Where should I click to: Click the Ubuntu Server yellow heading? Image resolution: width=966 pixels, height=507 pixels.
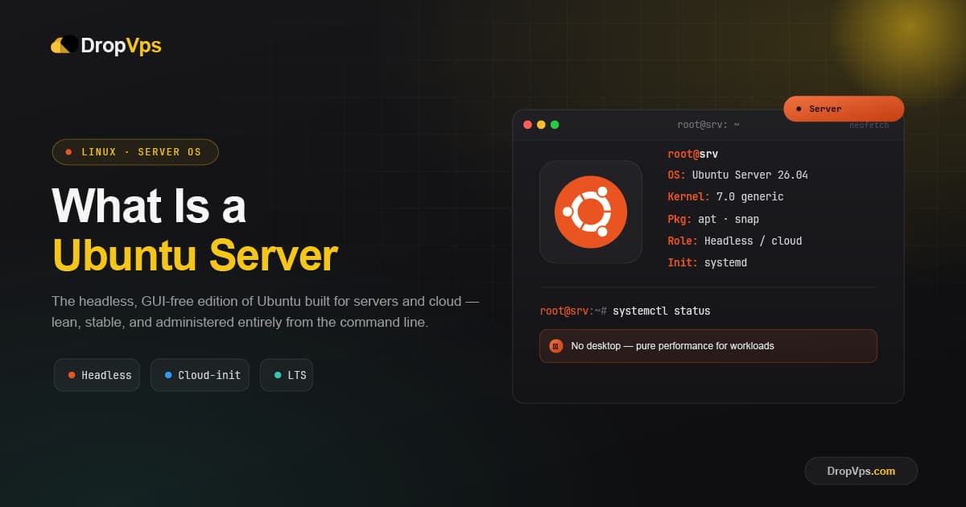(x=195, y=255)
